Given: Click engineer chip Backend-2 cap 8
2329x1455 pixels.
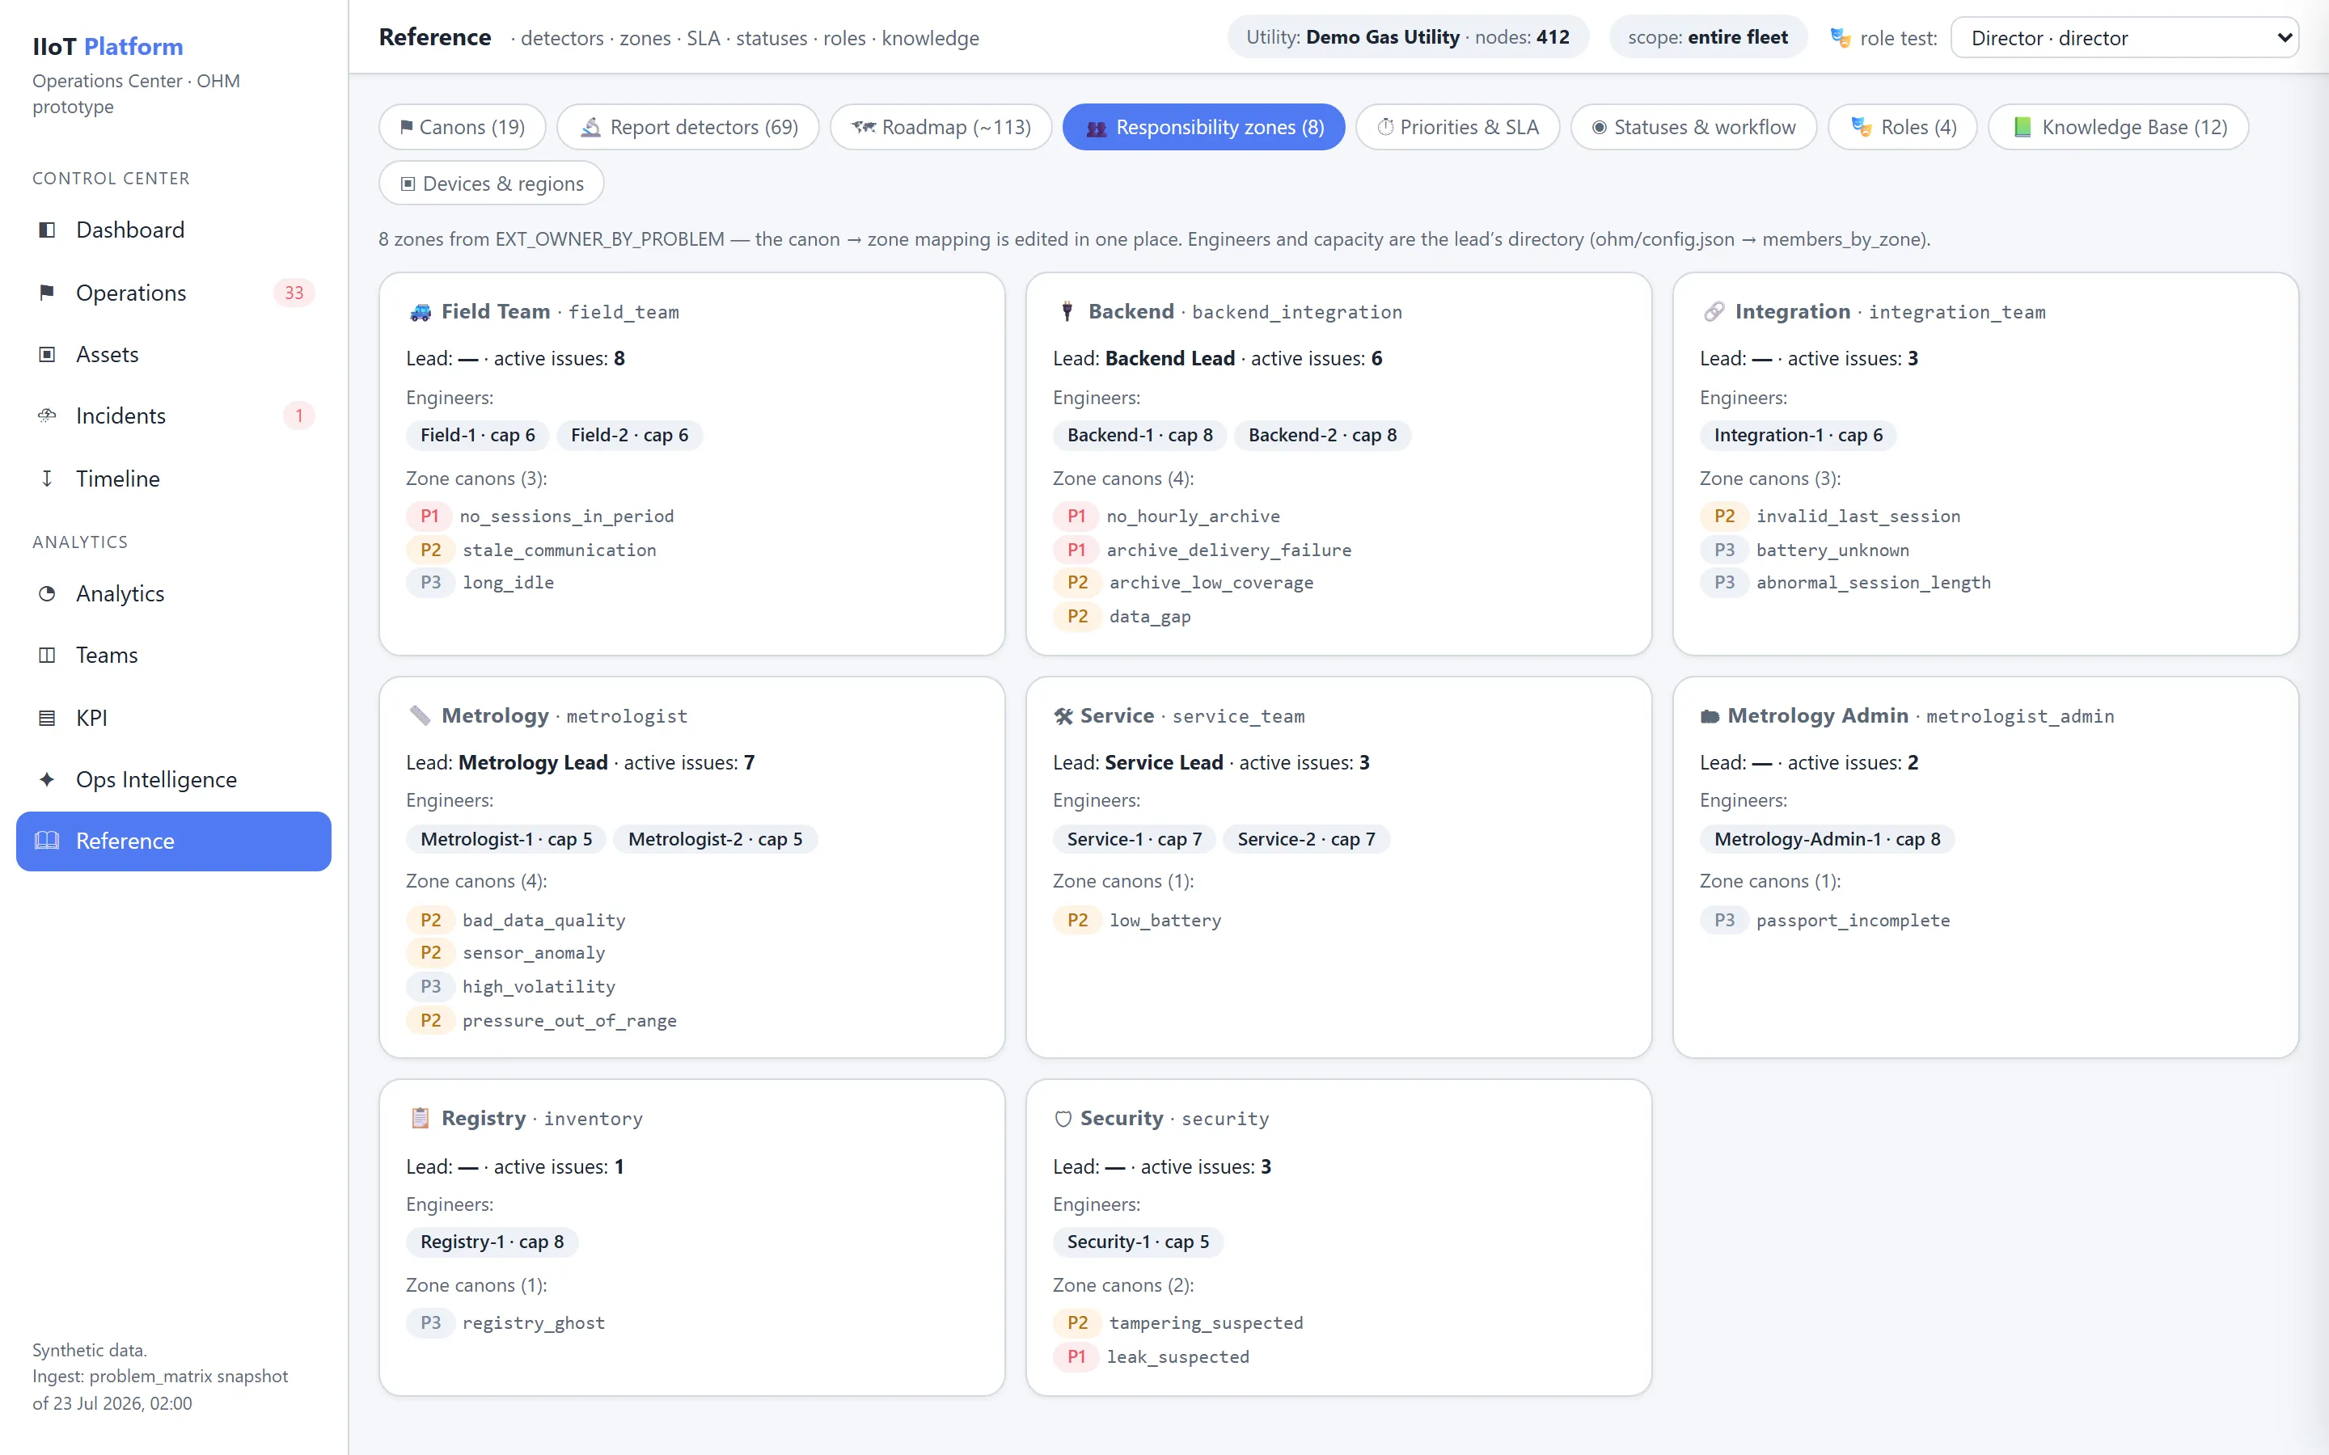Looking at the screenshot, I should tap(1322, 435).
